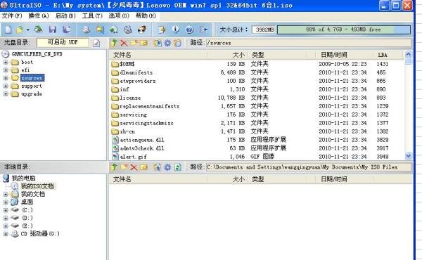
Task: Refresh the local directory with green refresh icon
Action: (177, 167)
